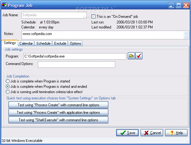191x145 pixels.
Task: Minimize the Program Job window
Action: point(171,5)
